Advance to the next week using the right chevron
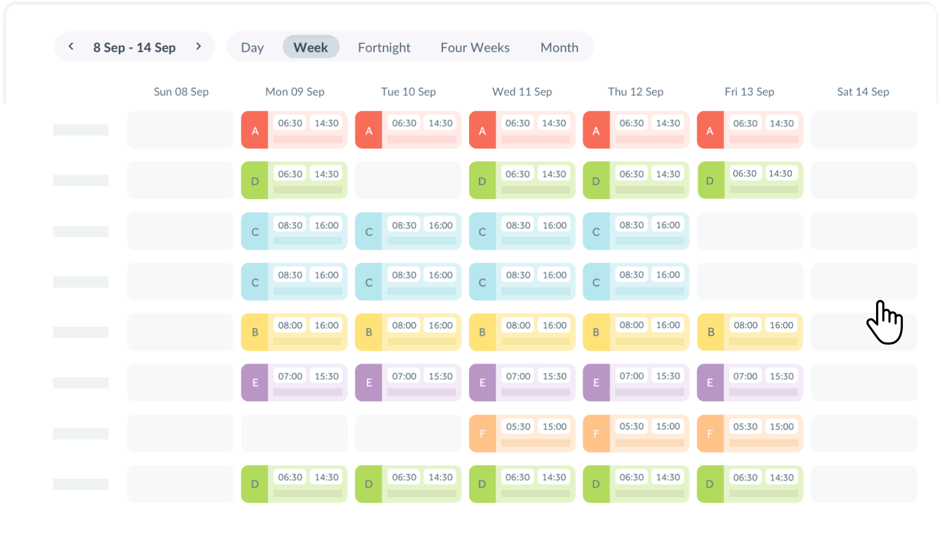942x536 pixels. (x=199, y=47)
